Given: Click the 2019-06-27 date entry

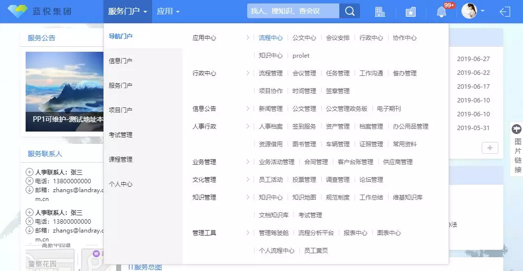Looking at the screenshot, I should (x=473, y=59).
